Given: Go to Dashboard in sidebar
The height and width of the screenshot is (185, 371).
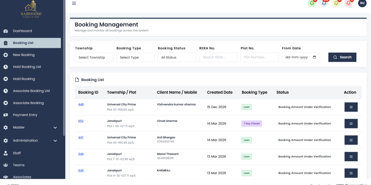Looking at the screenshot, I should (x=22, y=31).
